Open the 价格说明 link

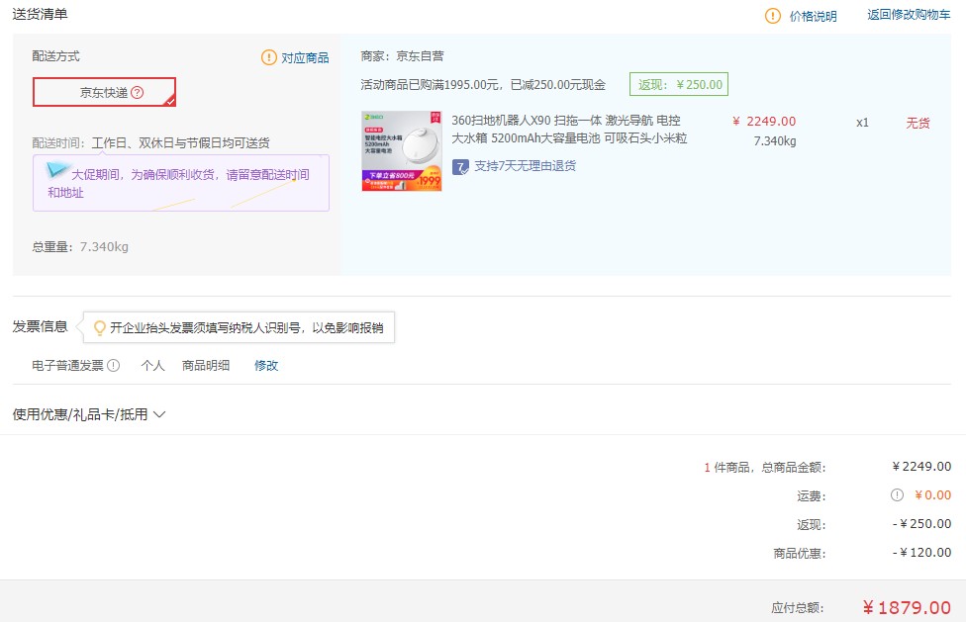click(x=814, y=16)
